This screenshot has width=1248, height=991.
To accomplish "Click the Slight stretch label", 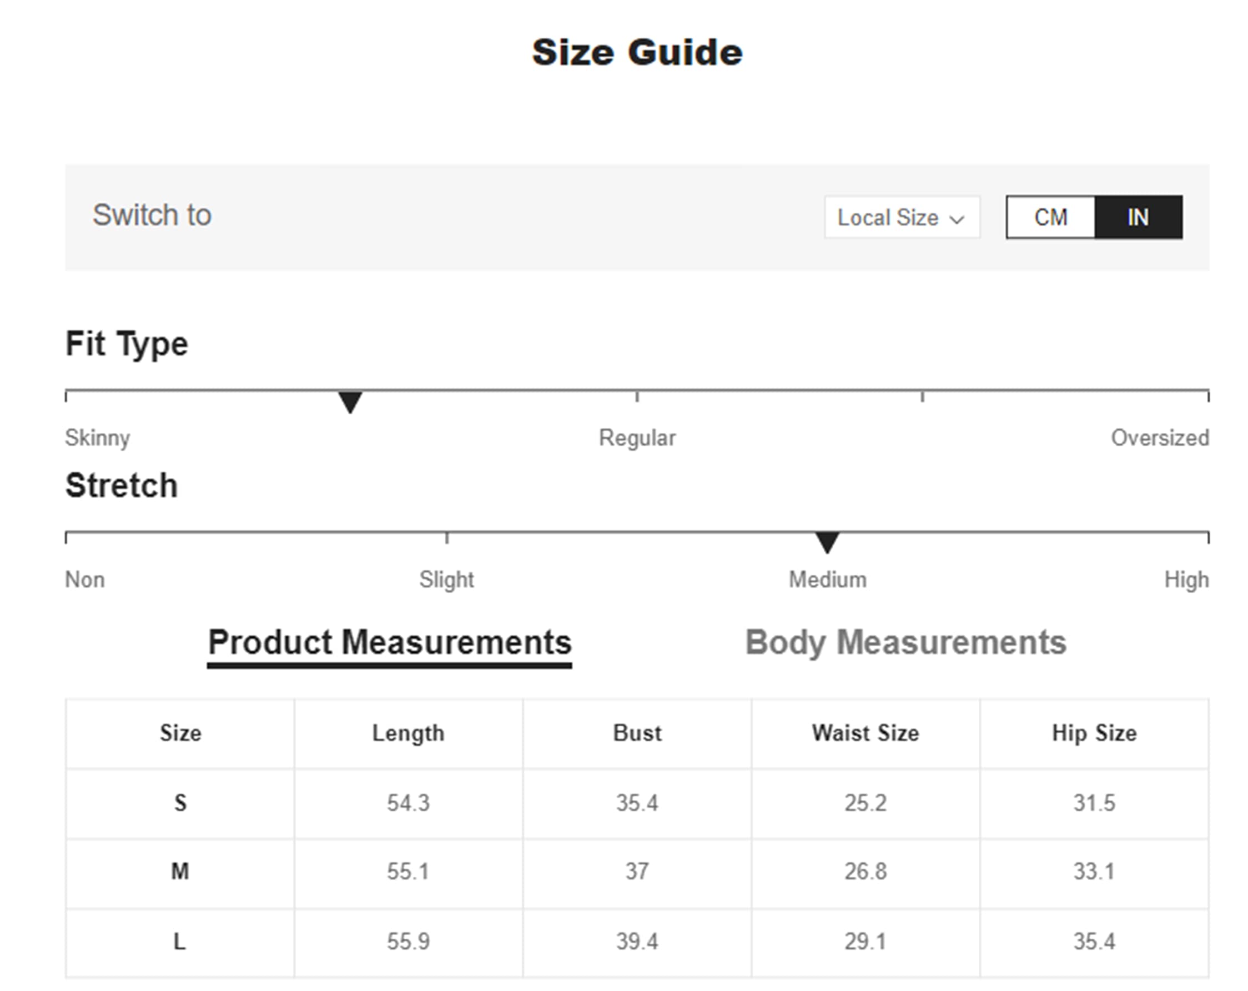I will click(446, 580).
